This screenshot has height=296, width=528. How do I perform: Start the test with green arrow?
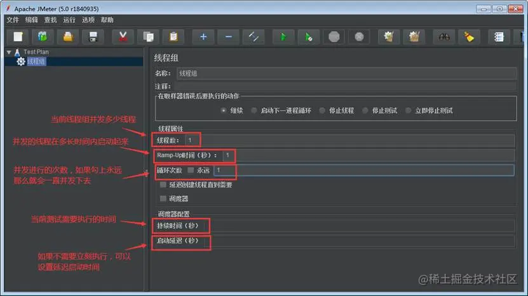coord(283,37)
